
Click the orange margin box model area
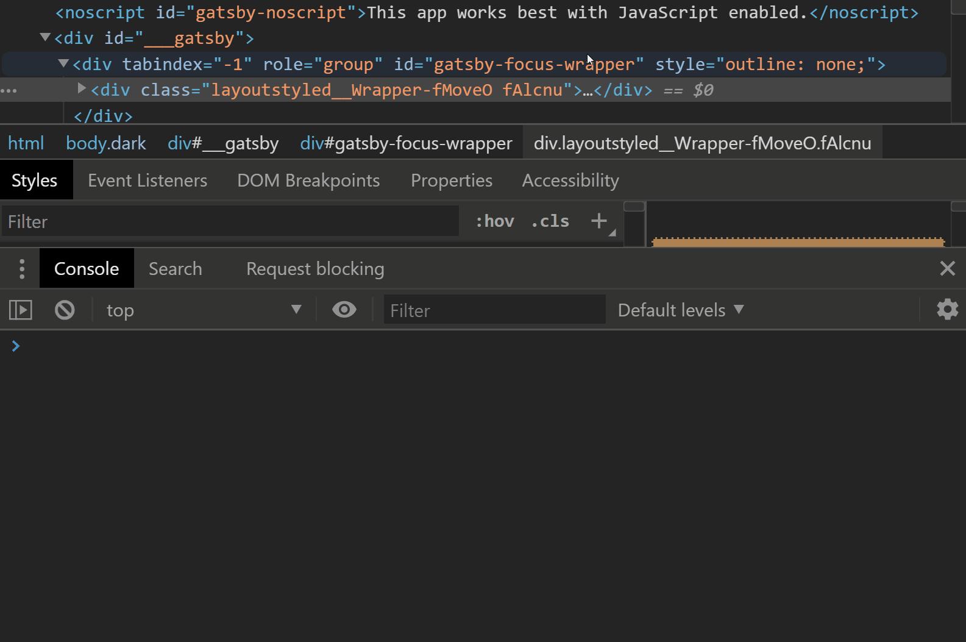798,242
